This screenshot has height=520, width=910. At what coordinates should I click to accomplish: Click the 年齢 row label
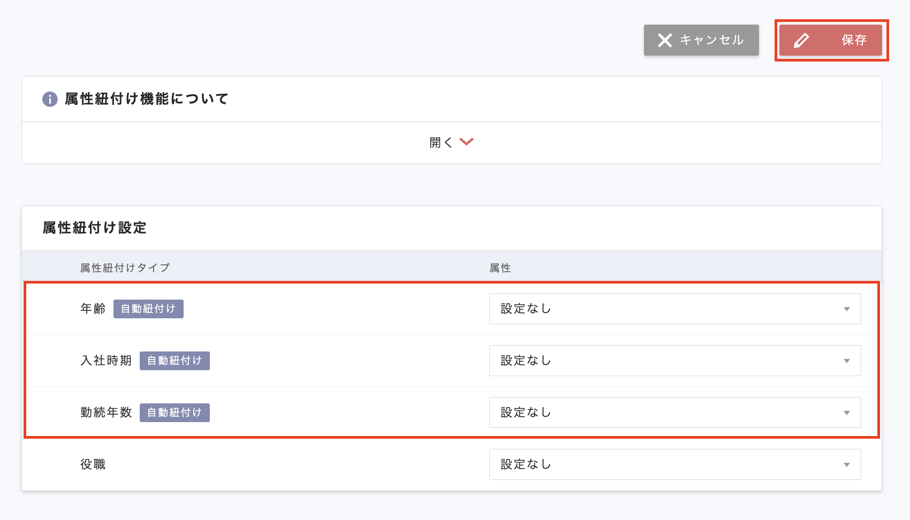[93, 309]
